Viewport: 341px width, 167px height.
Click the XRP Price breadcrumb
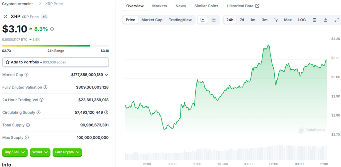click(54, 4)
